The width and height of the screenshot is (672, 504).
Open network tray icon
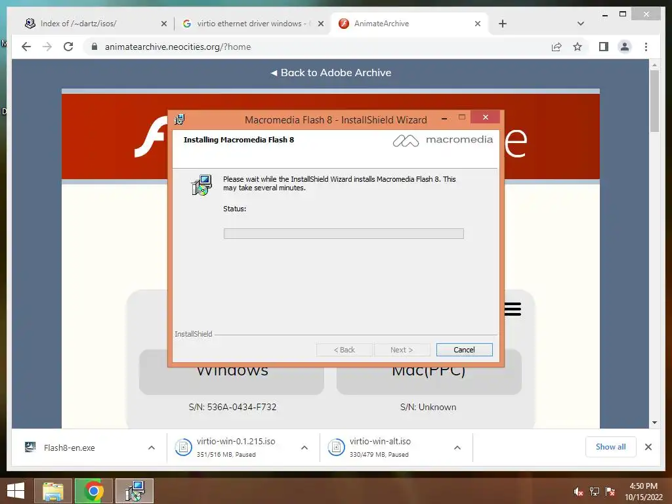(x=595, y=492)
